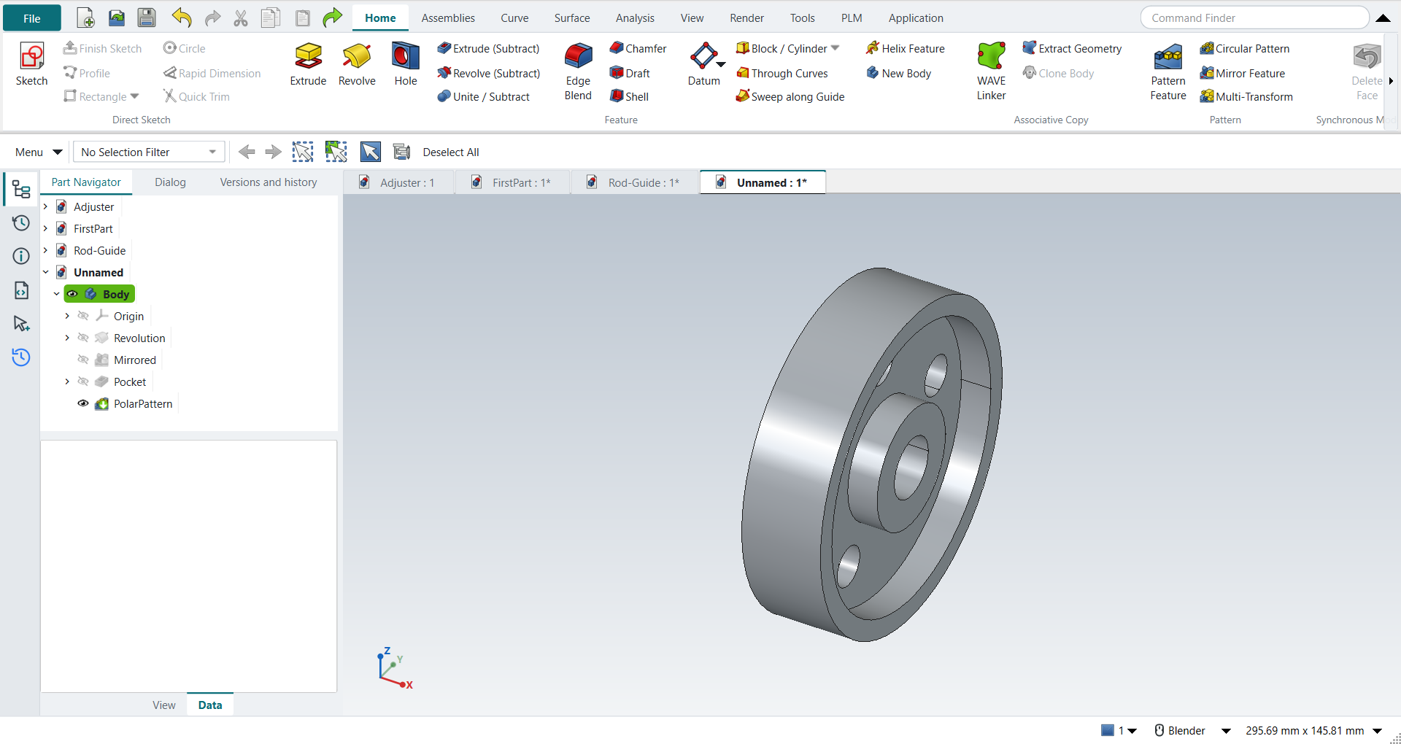1401x744 pixels.
Task: Click the Hole feature icon
Action: coord(406,64)
